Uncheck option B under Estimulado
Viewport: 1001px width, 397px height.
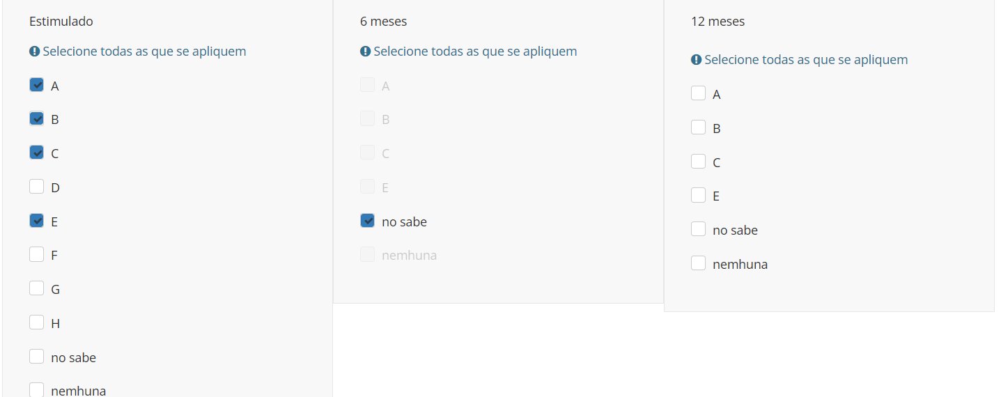37,118
